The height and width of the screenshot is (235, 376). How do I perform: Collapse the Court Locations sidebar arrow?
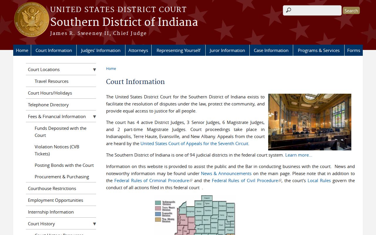[x=94, y=70]
